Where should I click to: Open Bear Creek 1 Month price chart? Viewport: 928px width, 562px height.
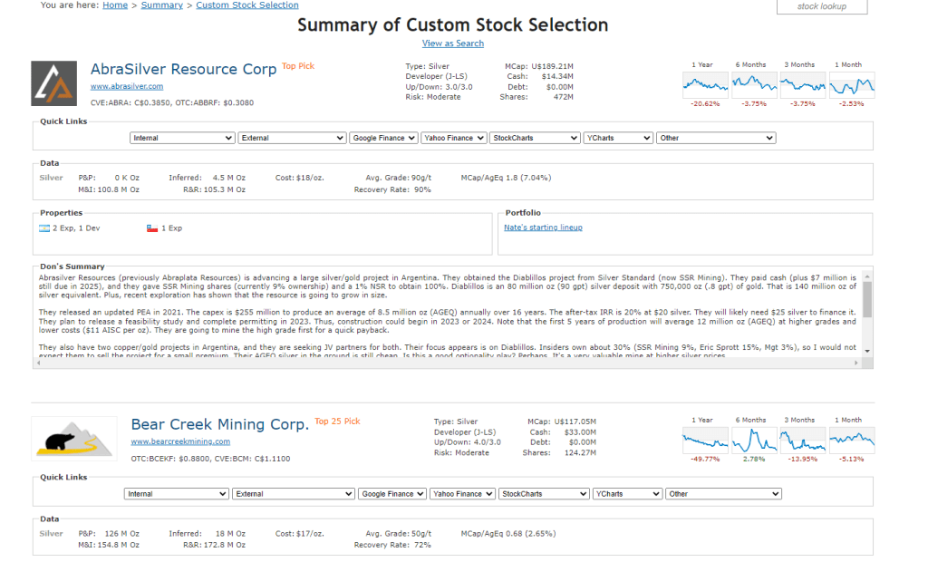852,441
